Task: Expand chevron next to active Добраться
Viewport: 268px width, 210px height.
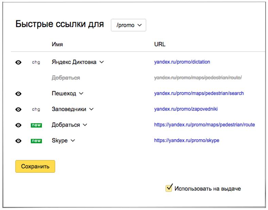Action: pos(85,125)
